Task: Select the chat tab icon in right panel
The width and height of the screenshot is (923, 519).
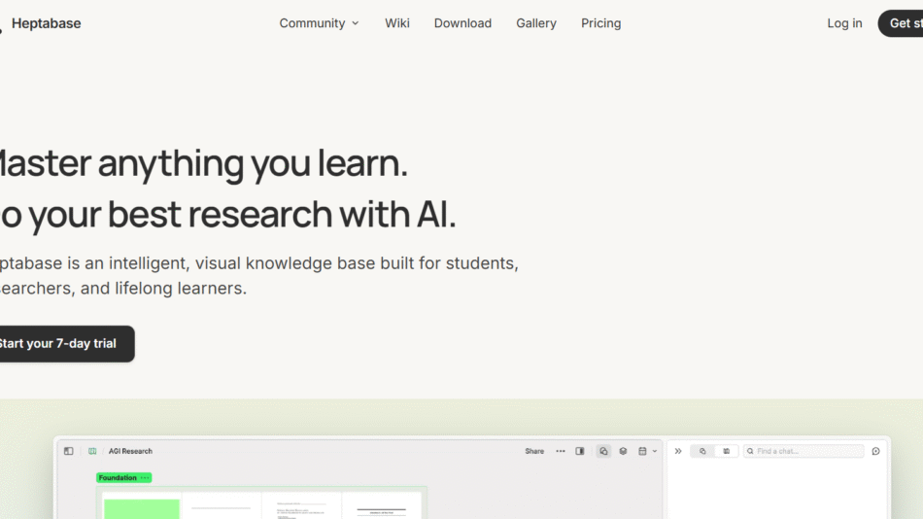Action: click(x=702, y=451)
